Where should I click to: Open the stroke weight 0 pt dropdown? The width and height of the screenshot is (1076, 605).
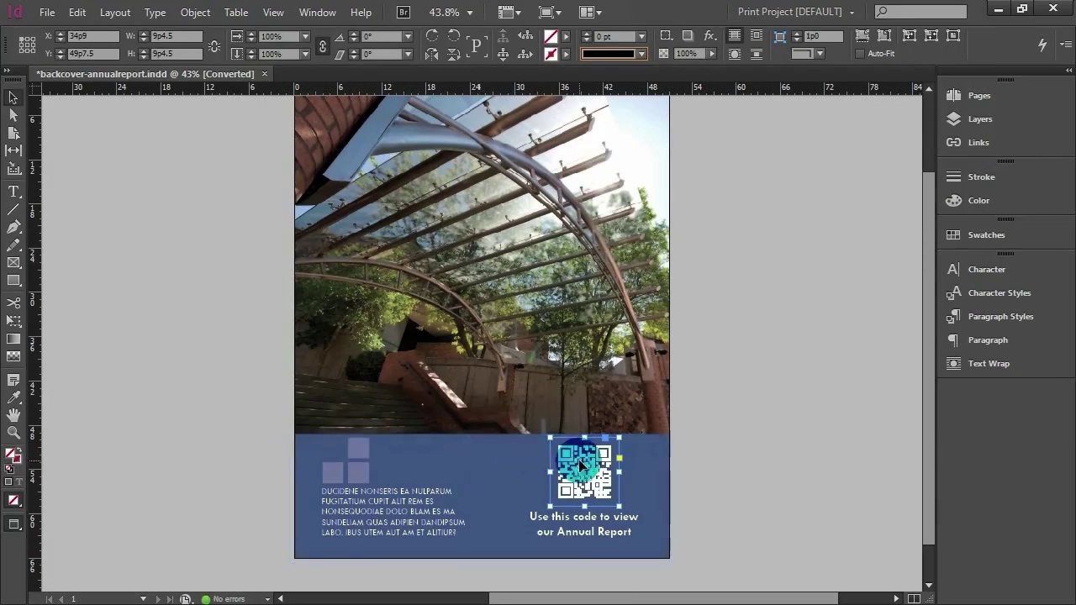641,37
